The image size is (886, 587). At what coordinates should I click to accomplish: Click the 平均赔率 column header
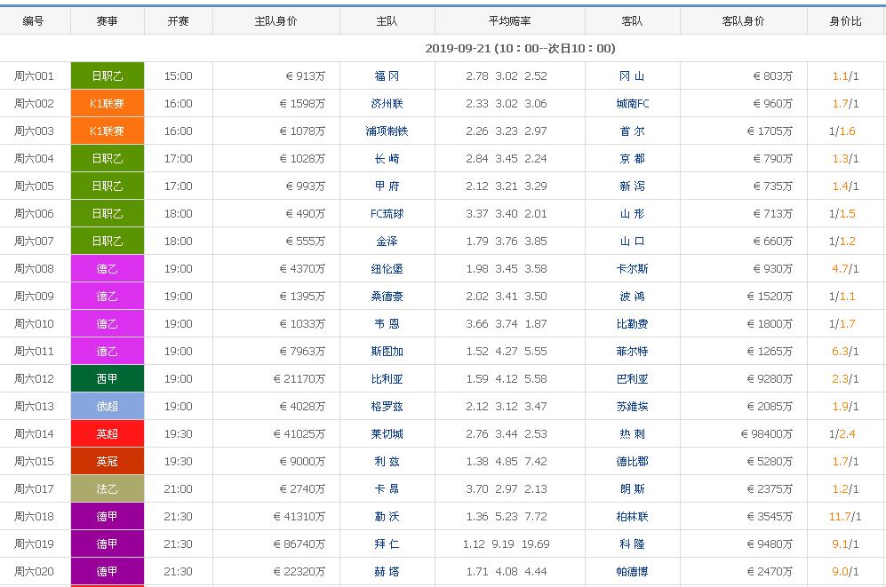point(510,21)
